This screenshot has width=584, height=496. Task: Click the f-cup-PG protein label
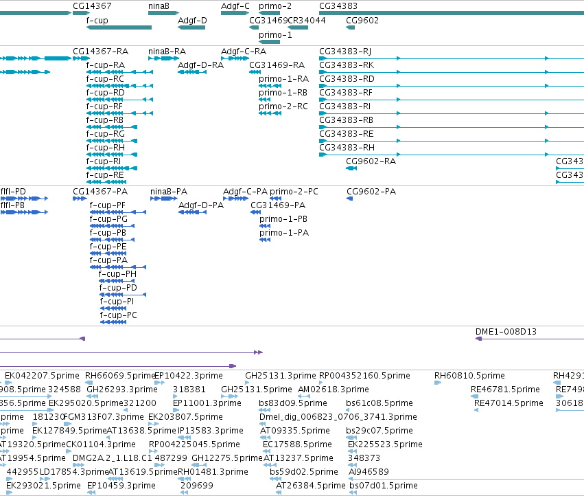point(108,219)
